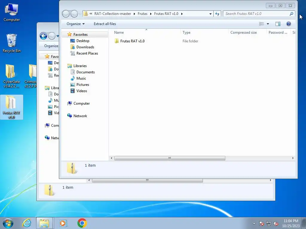Click the address bar refresh button
The image size is (306, 229).
coord(217,14)
